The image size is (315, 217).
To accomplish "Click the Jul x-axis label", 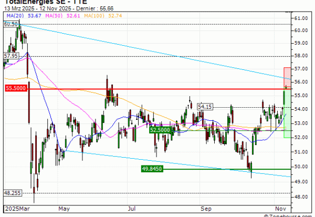I will (132, 209).
